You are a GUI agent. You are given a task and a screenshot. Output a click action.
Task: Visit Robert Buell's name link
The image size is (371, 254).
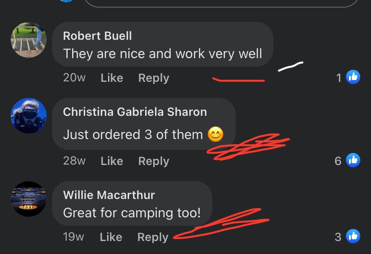pyautogui.click(x=97, y=36)
